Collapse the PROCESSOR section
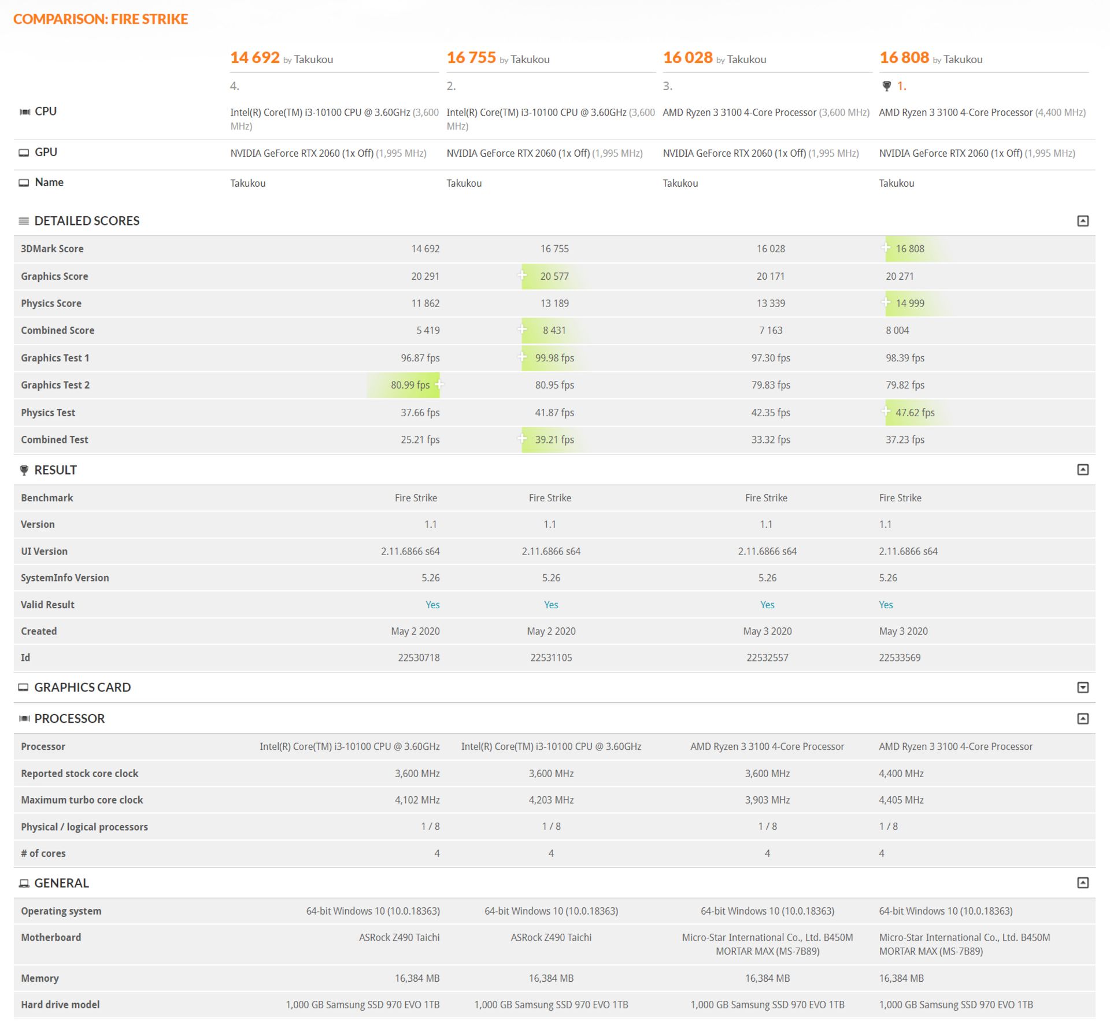The image size is (1110, 1028). (1083, 718)
